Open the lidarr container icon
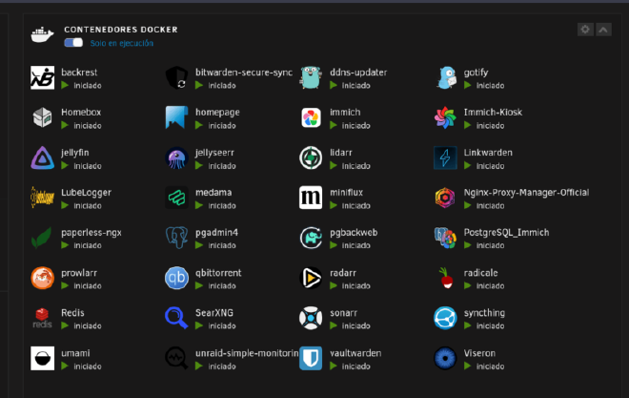 pos(311,157)
